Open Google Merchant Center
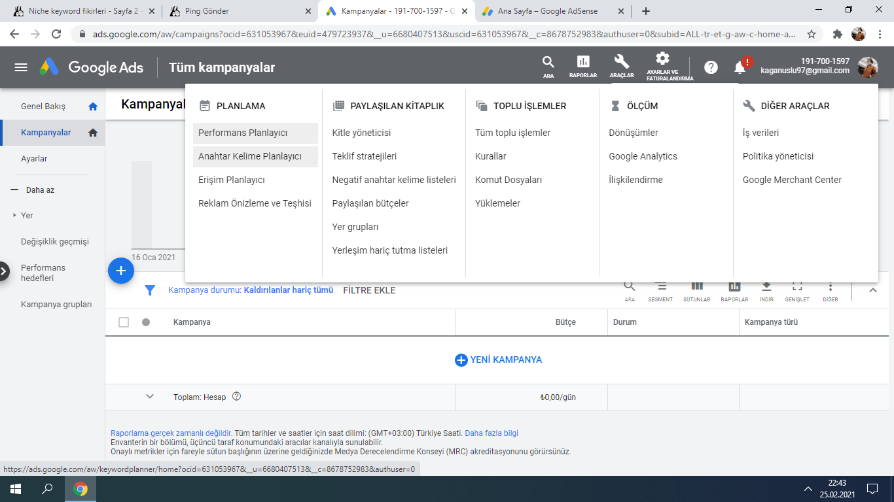894x502 pixels. [x=792, y=180]
